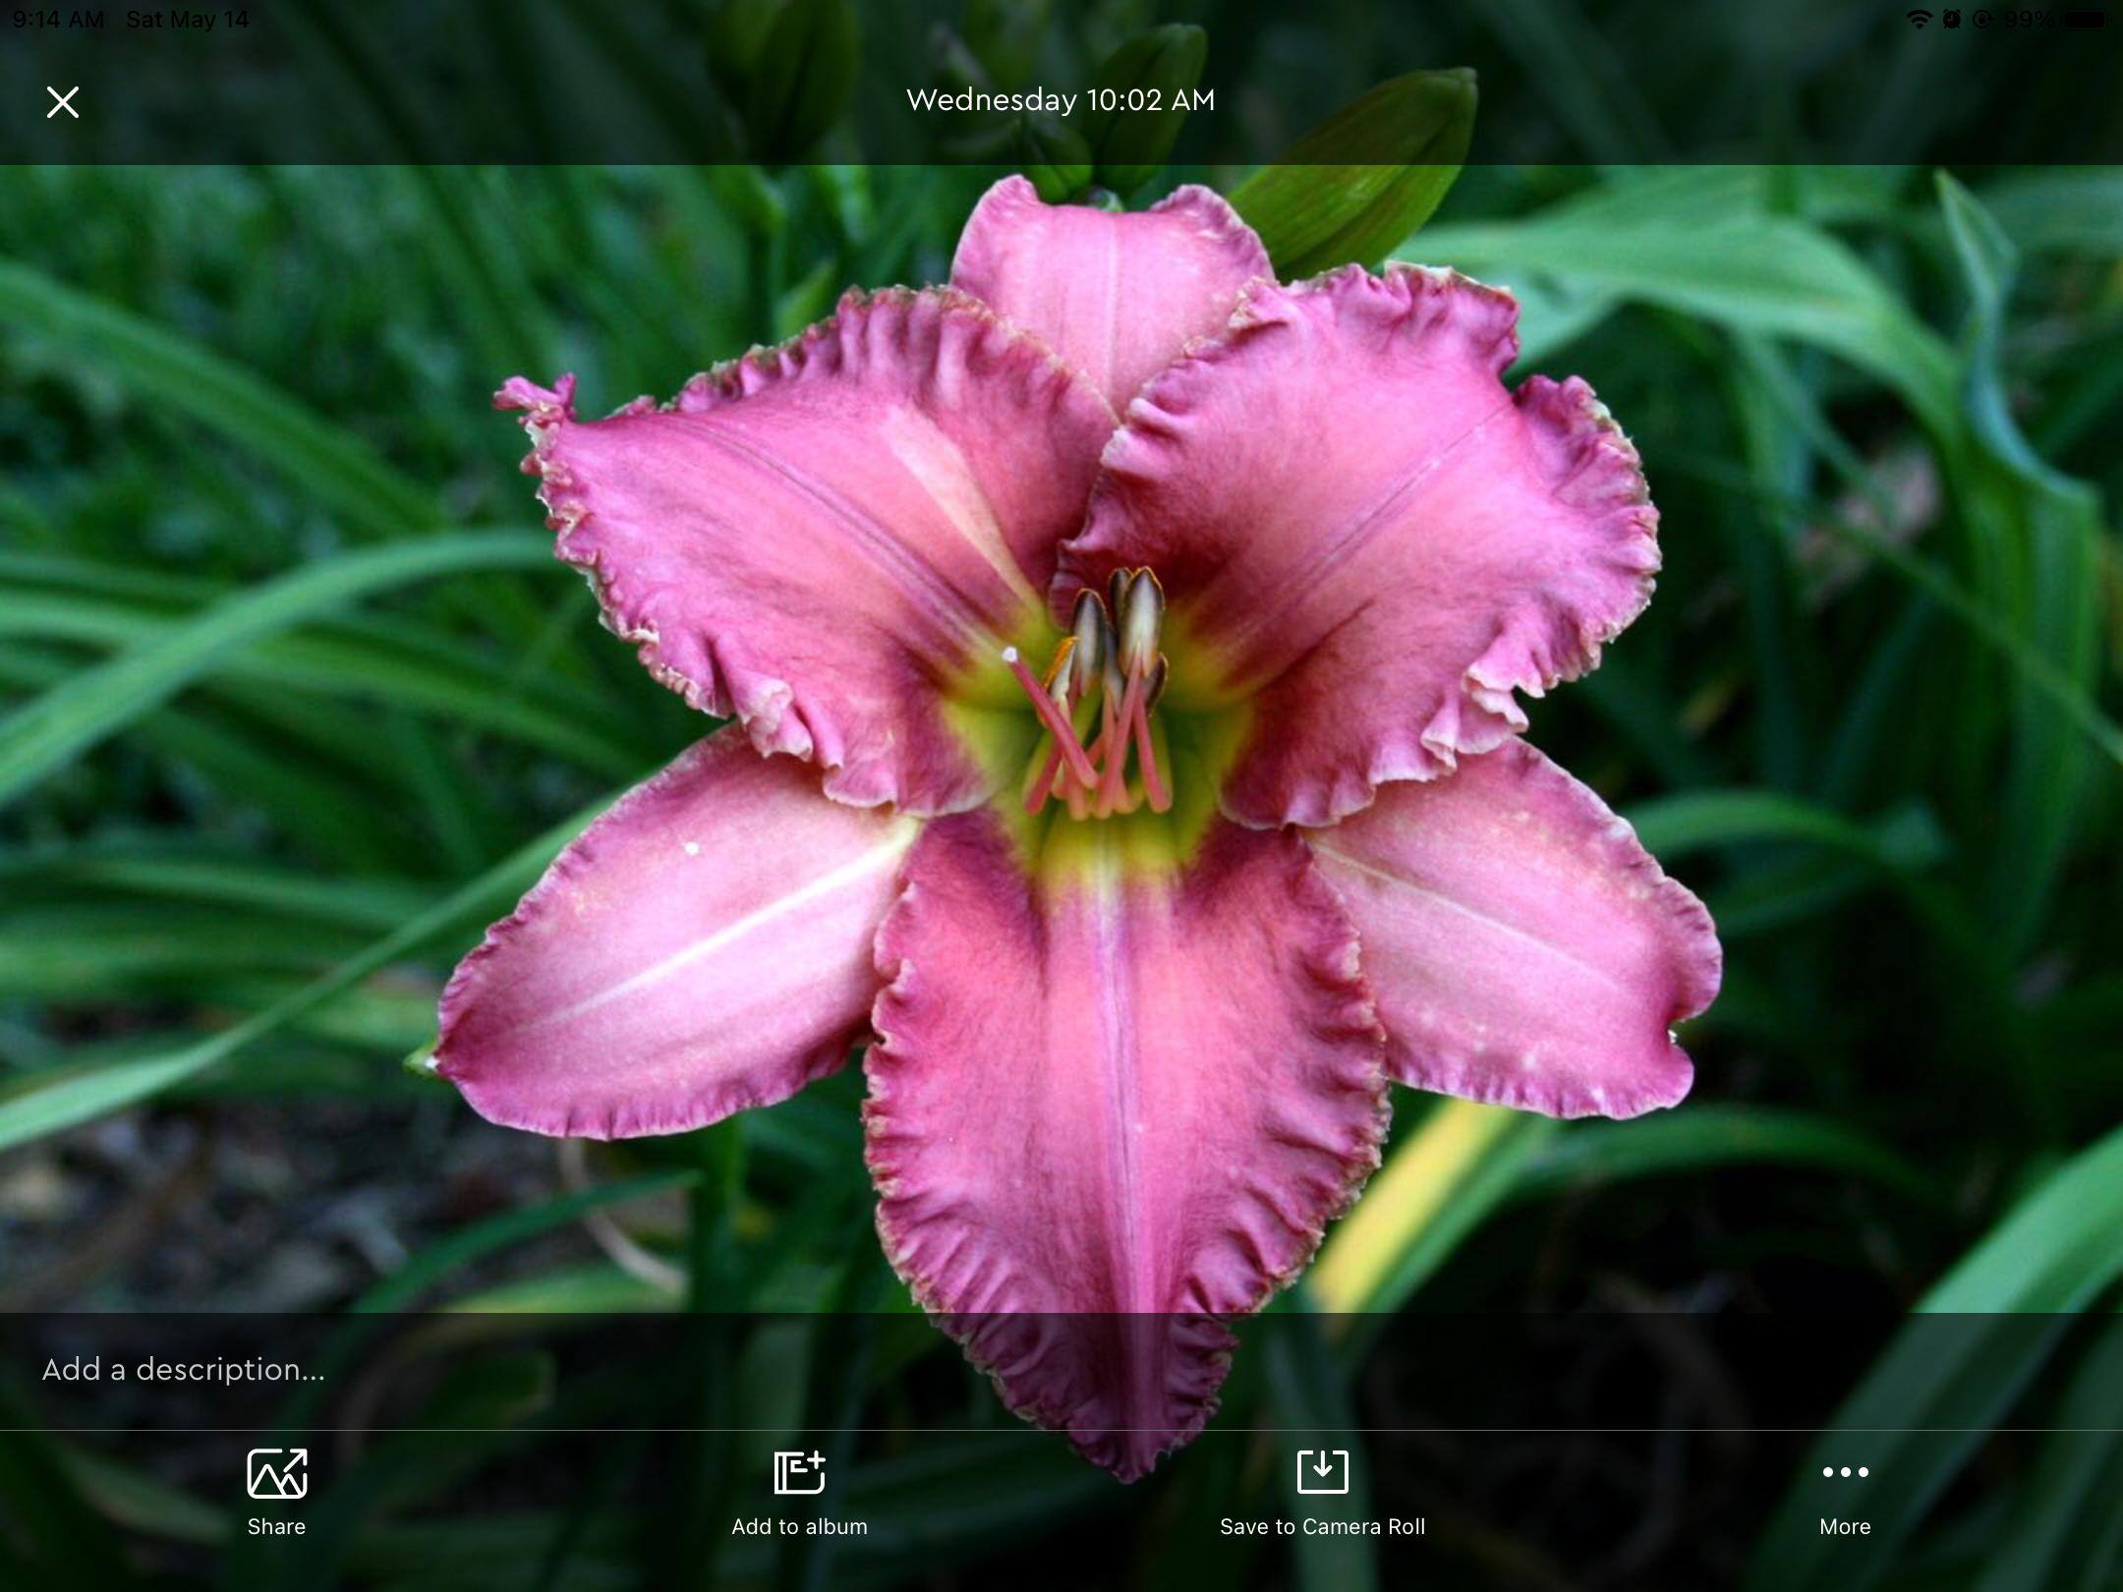Tap the Add to album icon
The width and height of the screenshot is (2123, 1592).
(799, 1472)
